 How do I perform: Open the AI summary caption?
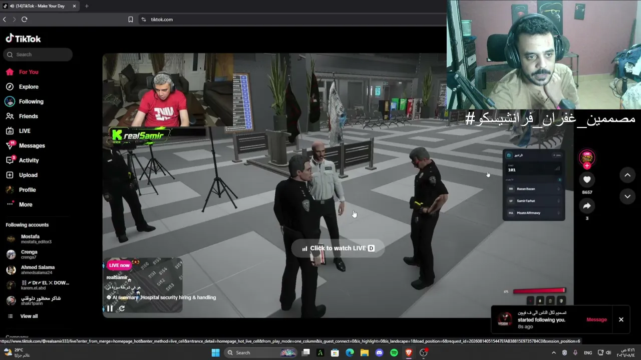click(161, 297)
